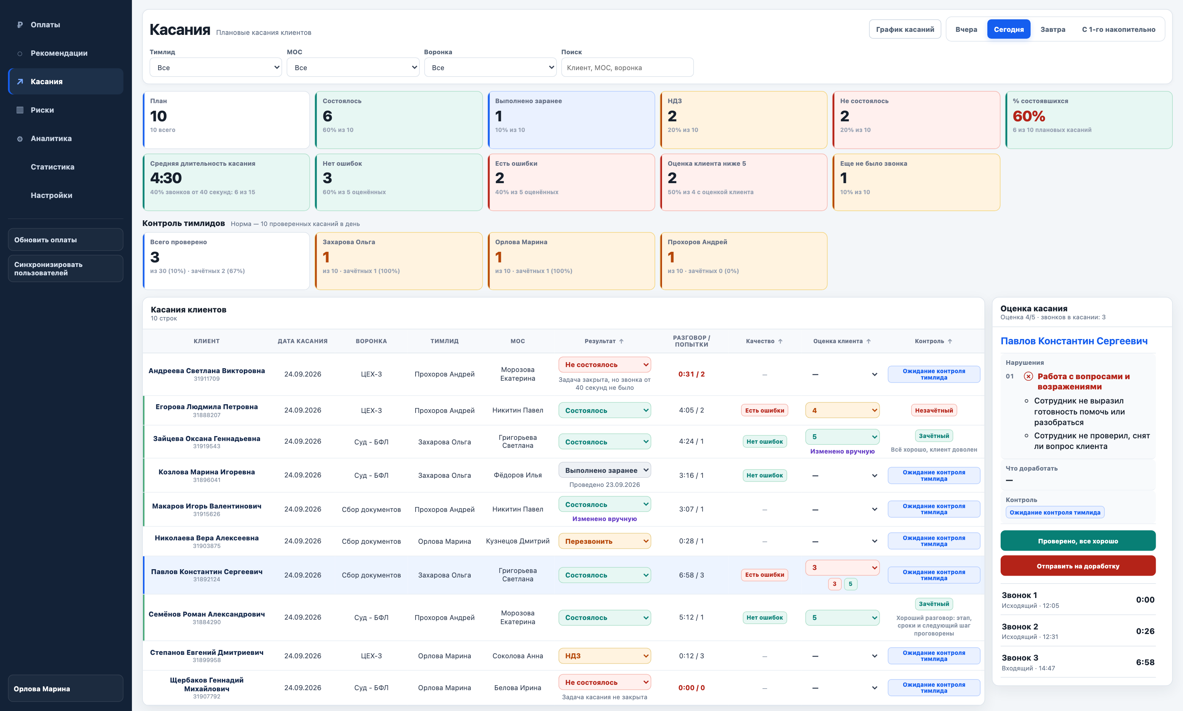
Task: Switch period to Вчера
Action: pyautogui.click(x=966, y=29)
